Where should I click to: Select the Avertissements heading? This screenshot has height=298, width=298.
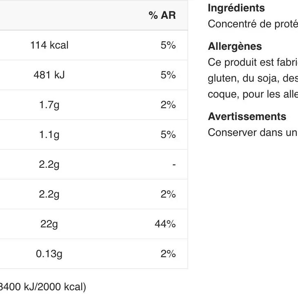(x=247, y=117)
